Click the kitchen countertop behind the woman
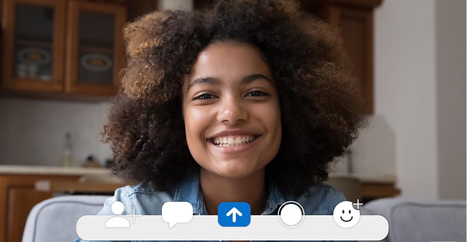Viewport: 467px width, 242px height. click(49, 170)
